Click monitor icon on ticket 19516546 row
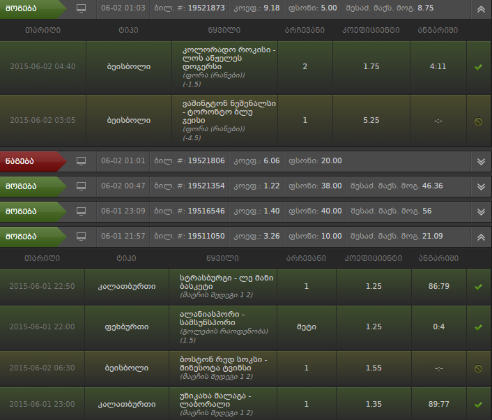492x420 pixels. pos(82,211)
